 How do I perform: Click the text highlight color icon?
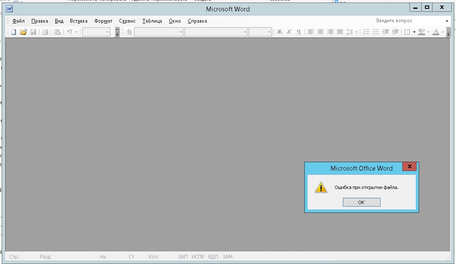[422, 32]
